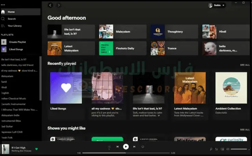
Task: Select 'hello darkness, my old friend' sidebar playlist
Action: click(x=17, y=65)
